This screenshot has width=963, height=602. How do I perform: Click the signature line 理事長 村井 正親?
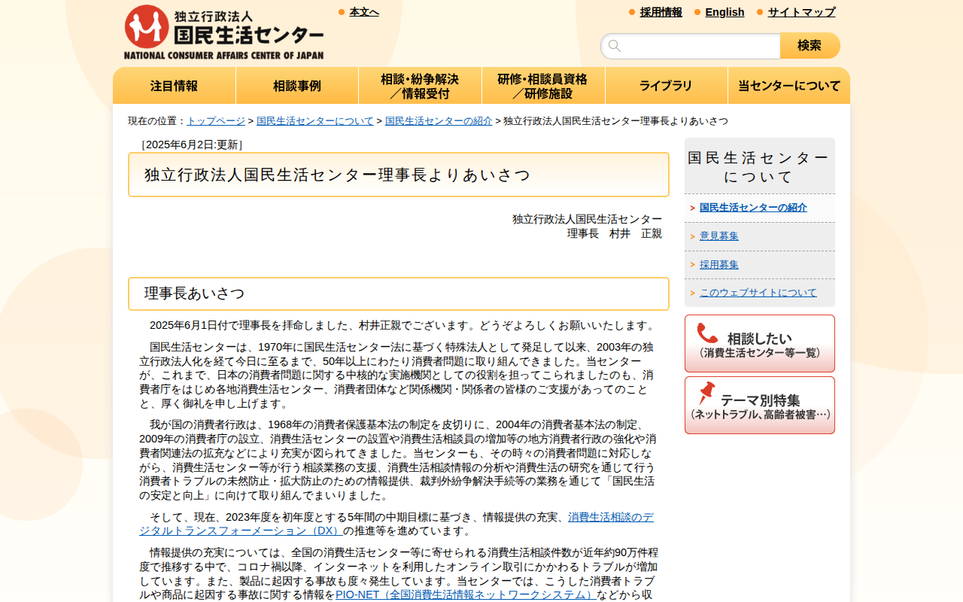(615, 233)
